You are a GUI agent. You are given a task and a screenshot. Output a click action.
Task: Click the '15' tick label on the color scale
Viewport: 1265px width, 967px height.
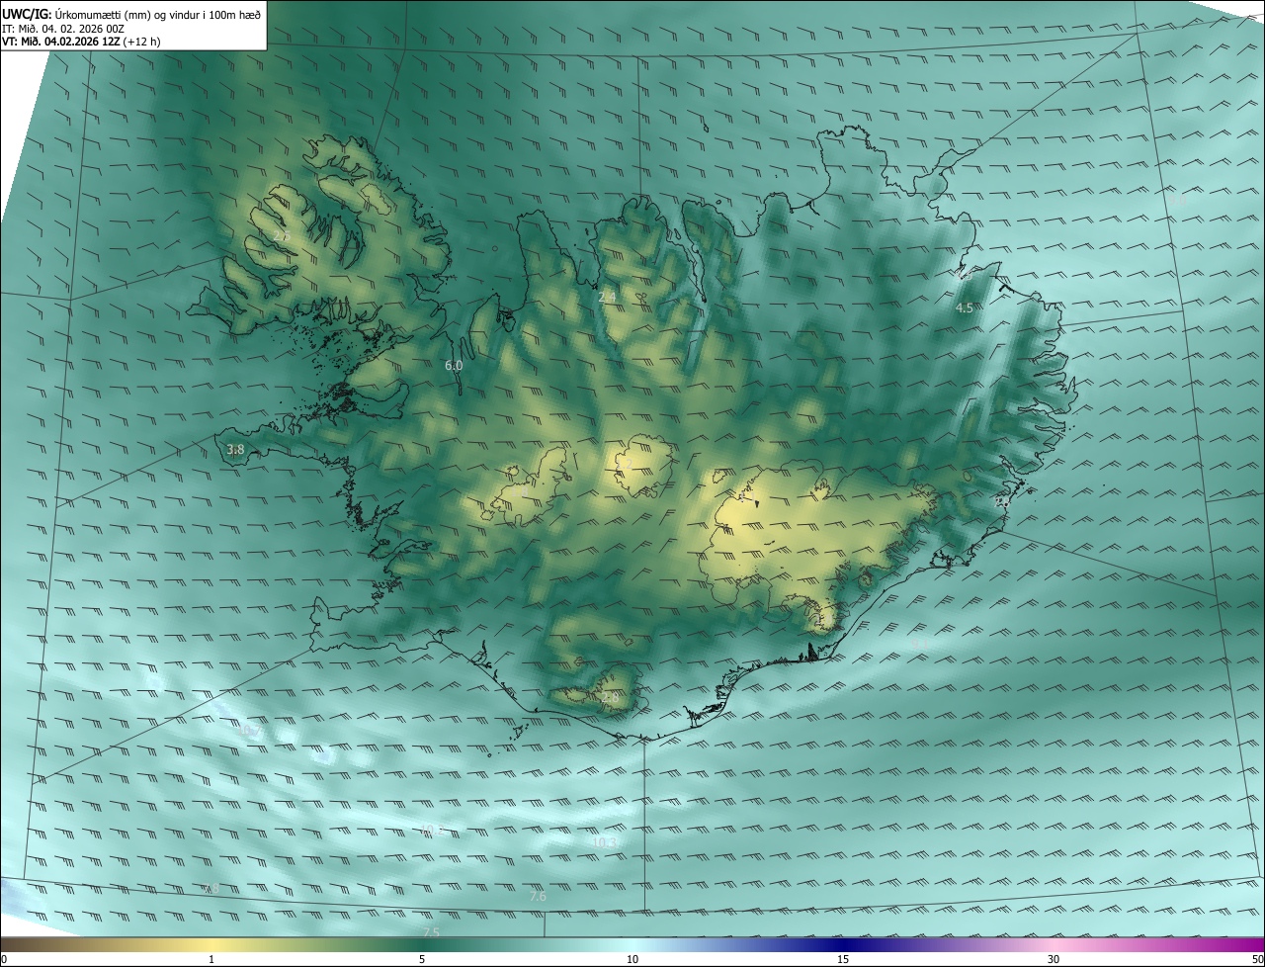coord(843,959)
